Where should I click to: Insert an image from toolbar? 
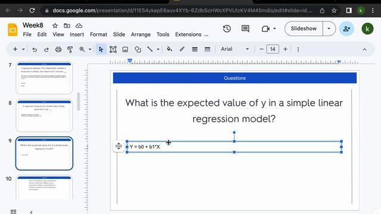tap(125, 49)
